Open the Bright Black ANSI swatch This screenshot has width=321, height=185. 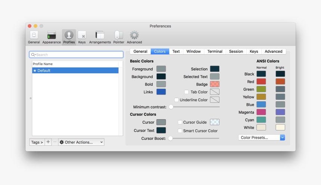[280, 74]
